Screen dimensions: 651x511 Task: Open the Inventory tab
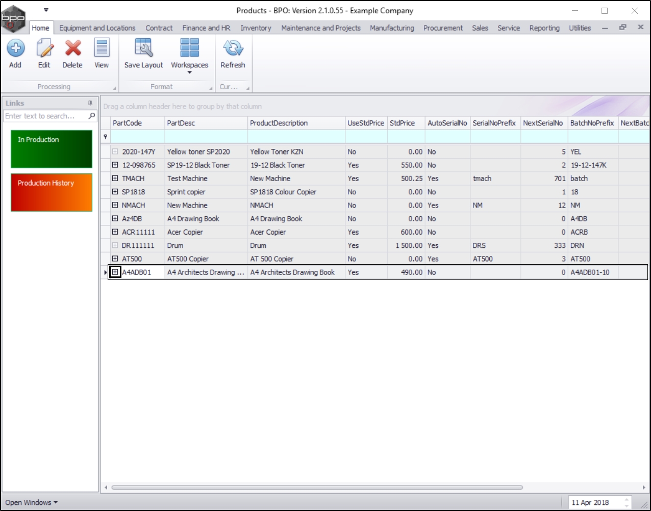pyautogui.click(x=256, y=28)
